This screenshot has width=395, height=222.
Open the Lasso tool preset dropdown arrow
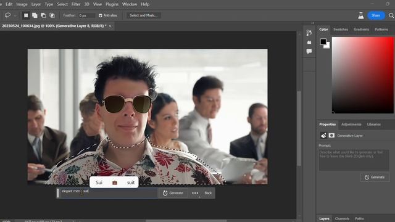[15, 15]
